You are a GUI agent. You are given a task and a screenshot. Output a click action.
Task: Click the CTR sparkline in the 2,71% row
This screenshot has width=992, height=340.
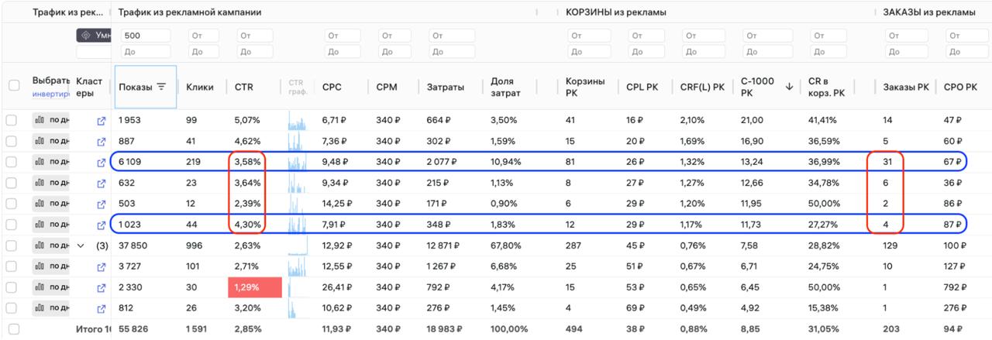(x=297, y=266)
